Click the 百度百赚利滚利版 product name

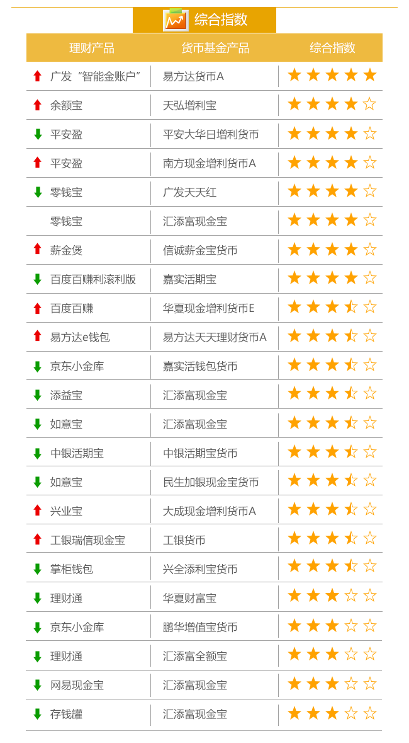[x=92, y=280]
